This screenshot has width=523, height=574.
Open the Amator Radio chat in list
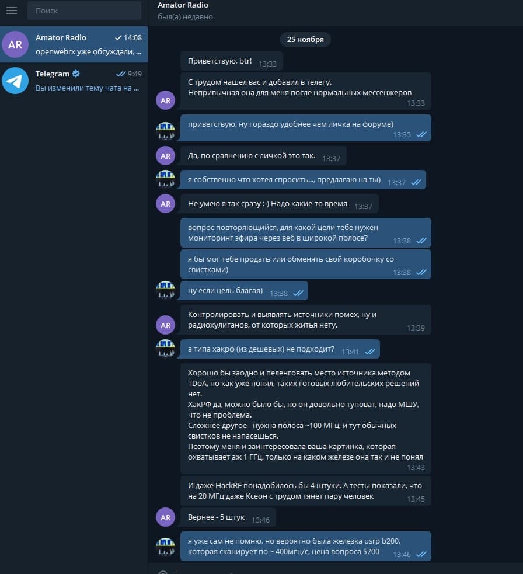coord(74,44)
